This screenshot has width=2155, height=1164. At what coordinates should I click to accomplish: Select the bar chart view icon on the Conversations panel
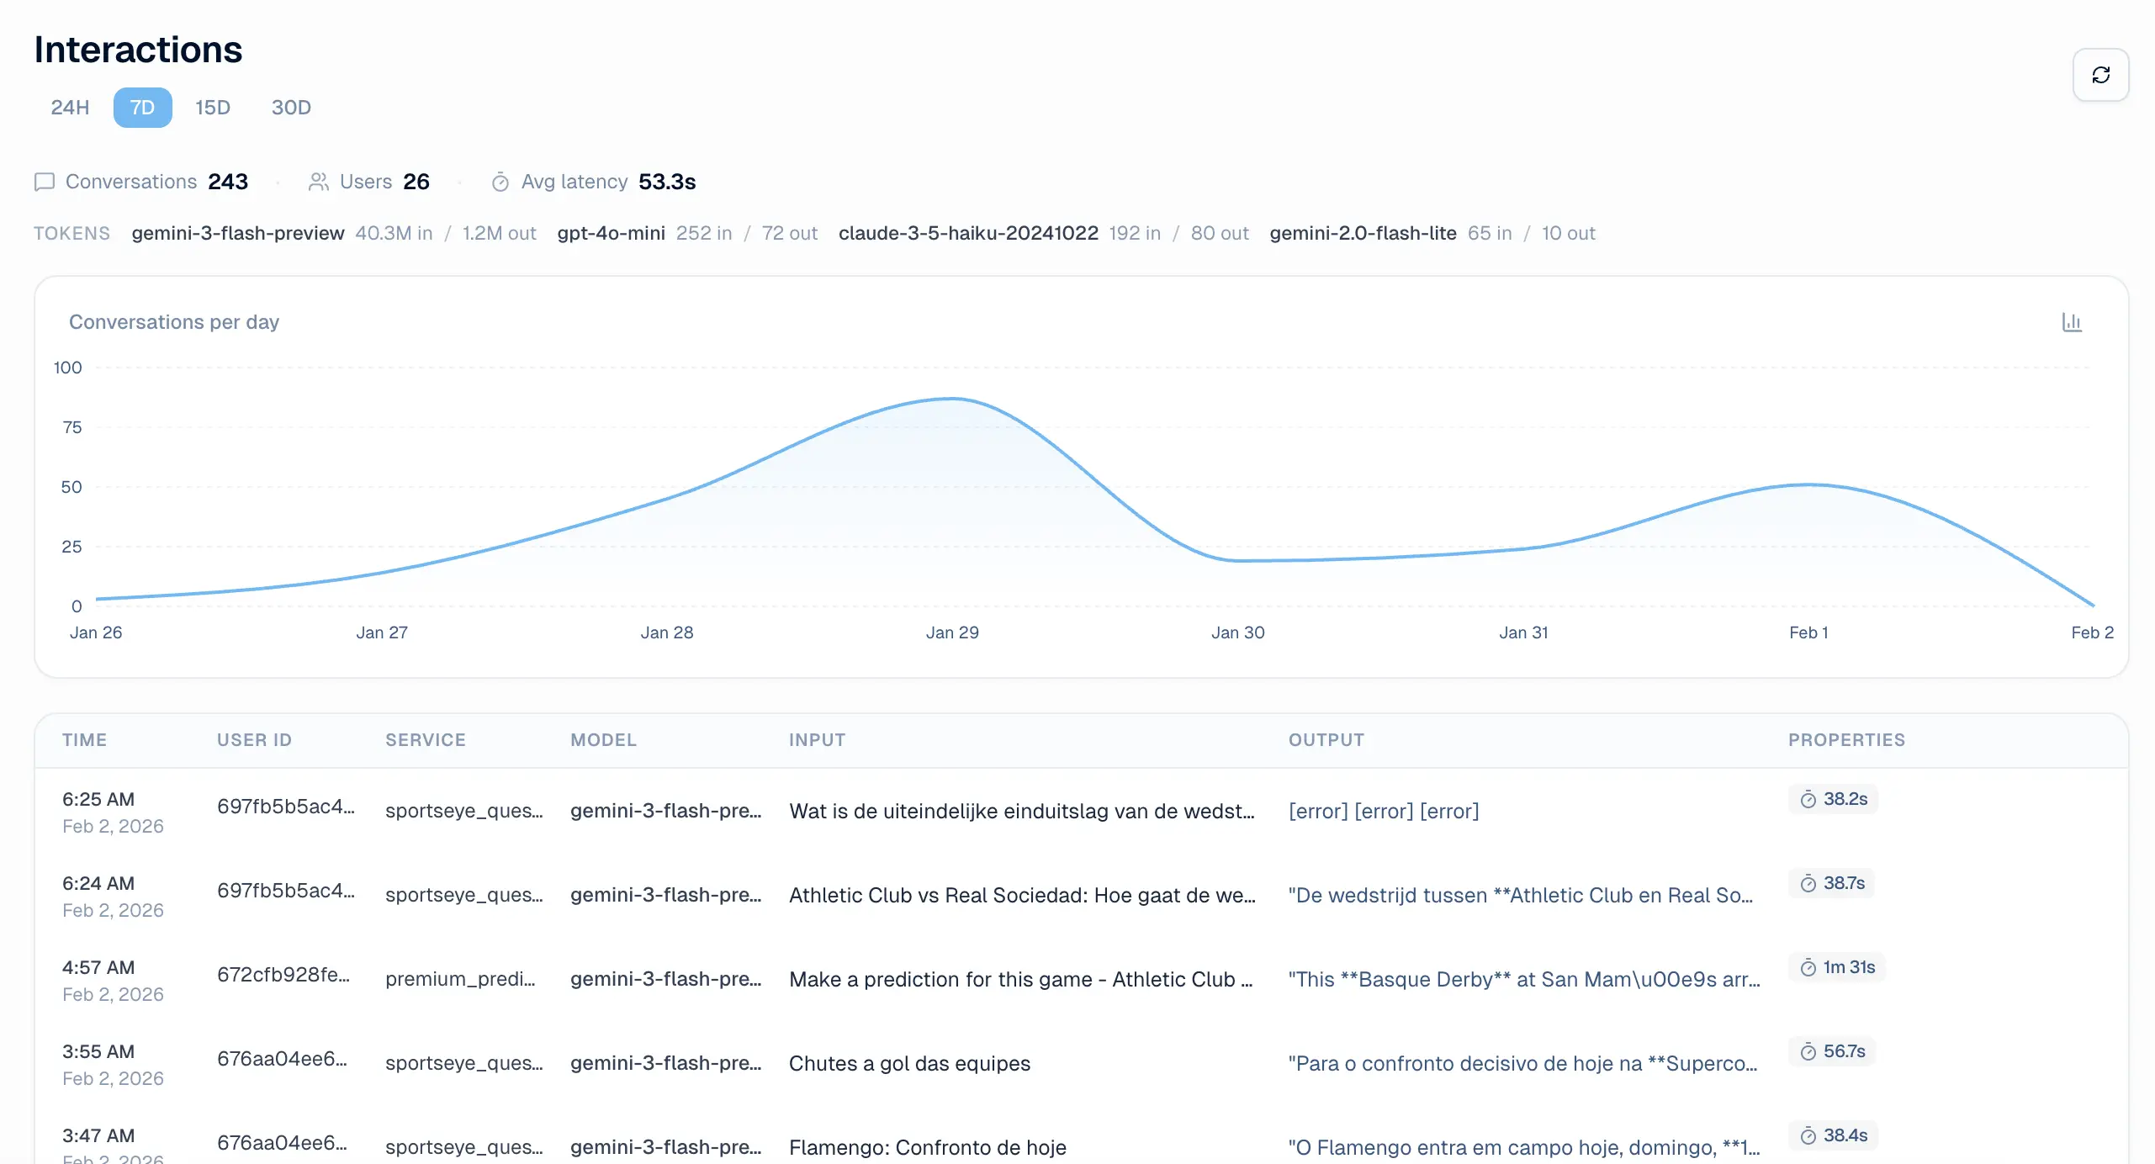pos(2073,321)
